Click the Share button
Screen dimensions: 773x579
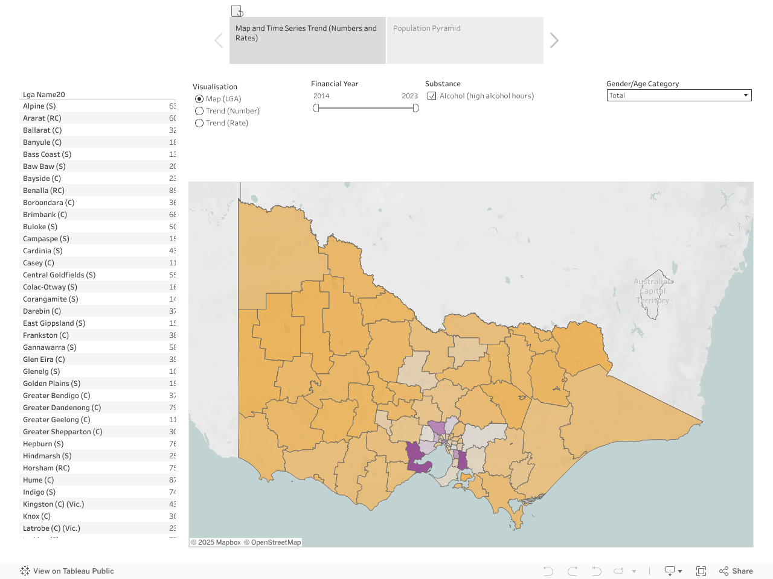736,571
